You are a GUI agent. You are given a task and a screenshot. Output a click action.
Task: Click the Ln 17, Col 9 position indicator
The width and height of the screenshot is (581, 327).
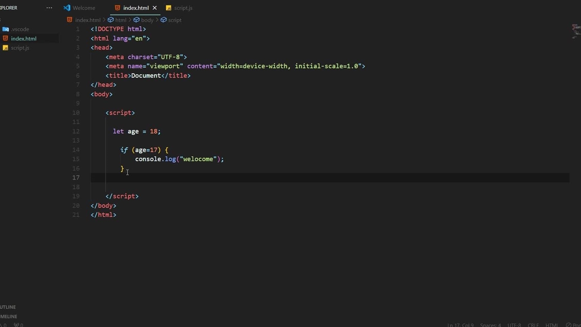pos(460,325)
